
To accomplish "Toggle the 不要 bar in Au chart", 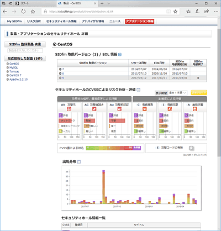I will point(117,120).
